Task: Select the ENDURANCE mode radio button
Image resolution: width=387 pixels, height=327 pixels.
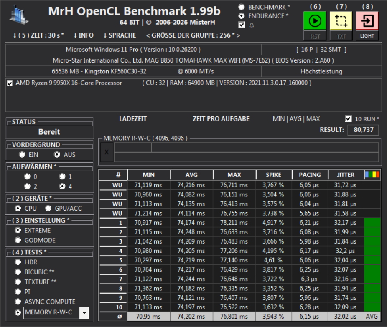Action: (242, 16)
